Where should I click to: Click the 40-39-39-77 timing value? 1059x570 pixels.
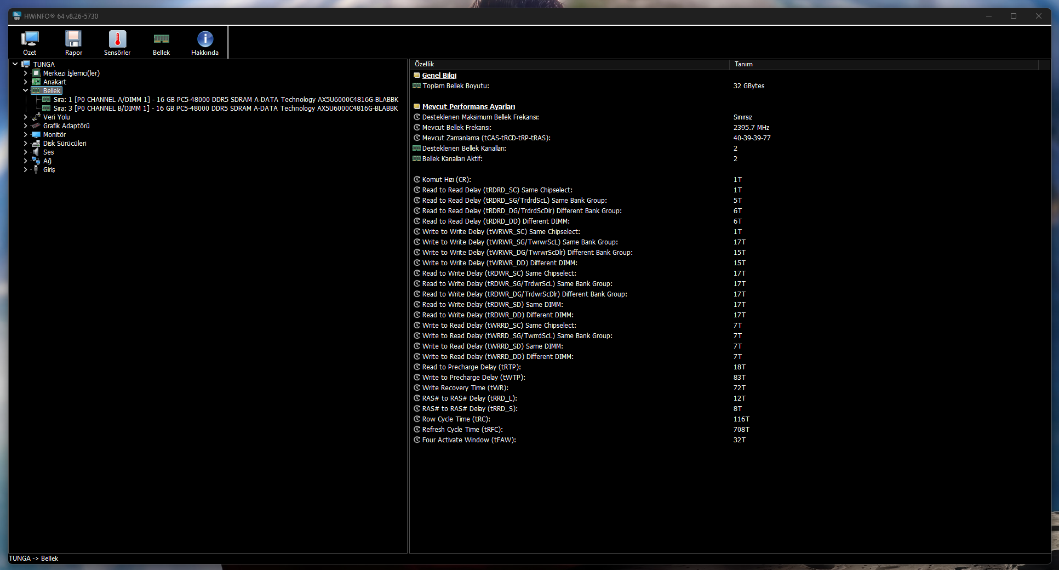[x=752, y=138]
